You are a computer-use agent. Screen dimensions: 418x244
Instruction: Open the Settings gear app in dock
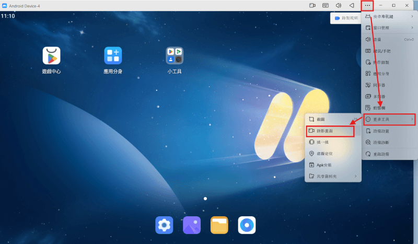(x=164, y=225)
